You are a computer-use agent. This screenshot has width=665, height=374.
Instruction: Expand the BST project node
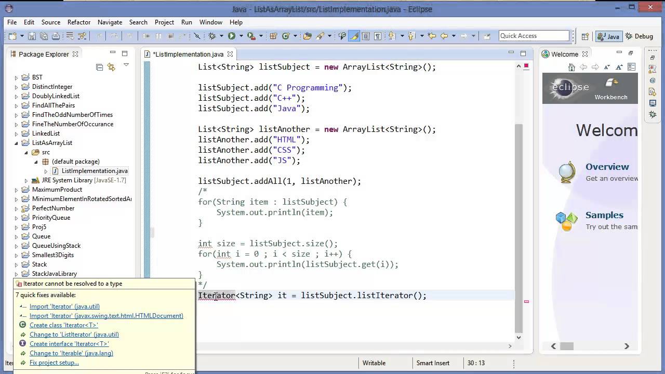[16, 77]
